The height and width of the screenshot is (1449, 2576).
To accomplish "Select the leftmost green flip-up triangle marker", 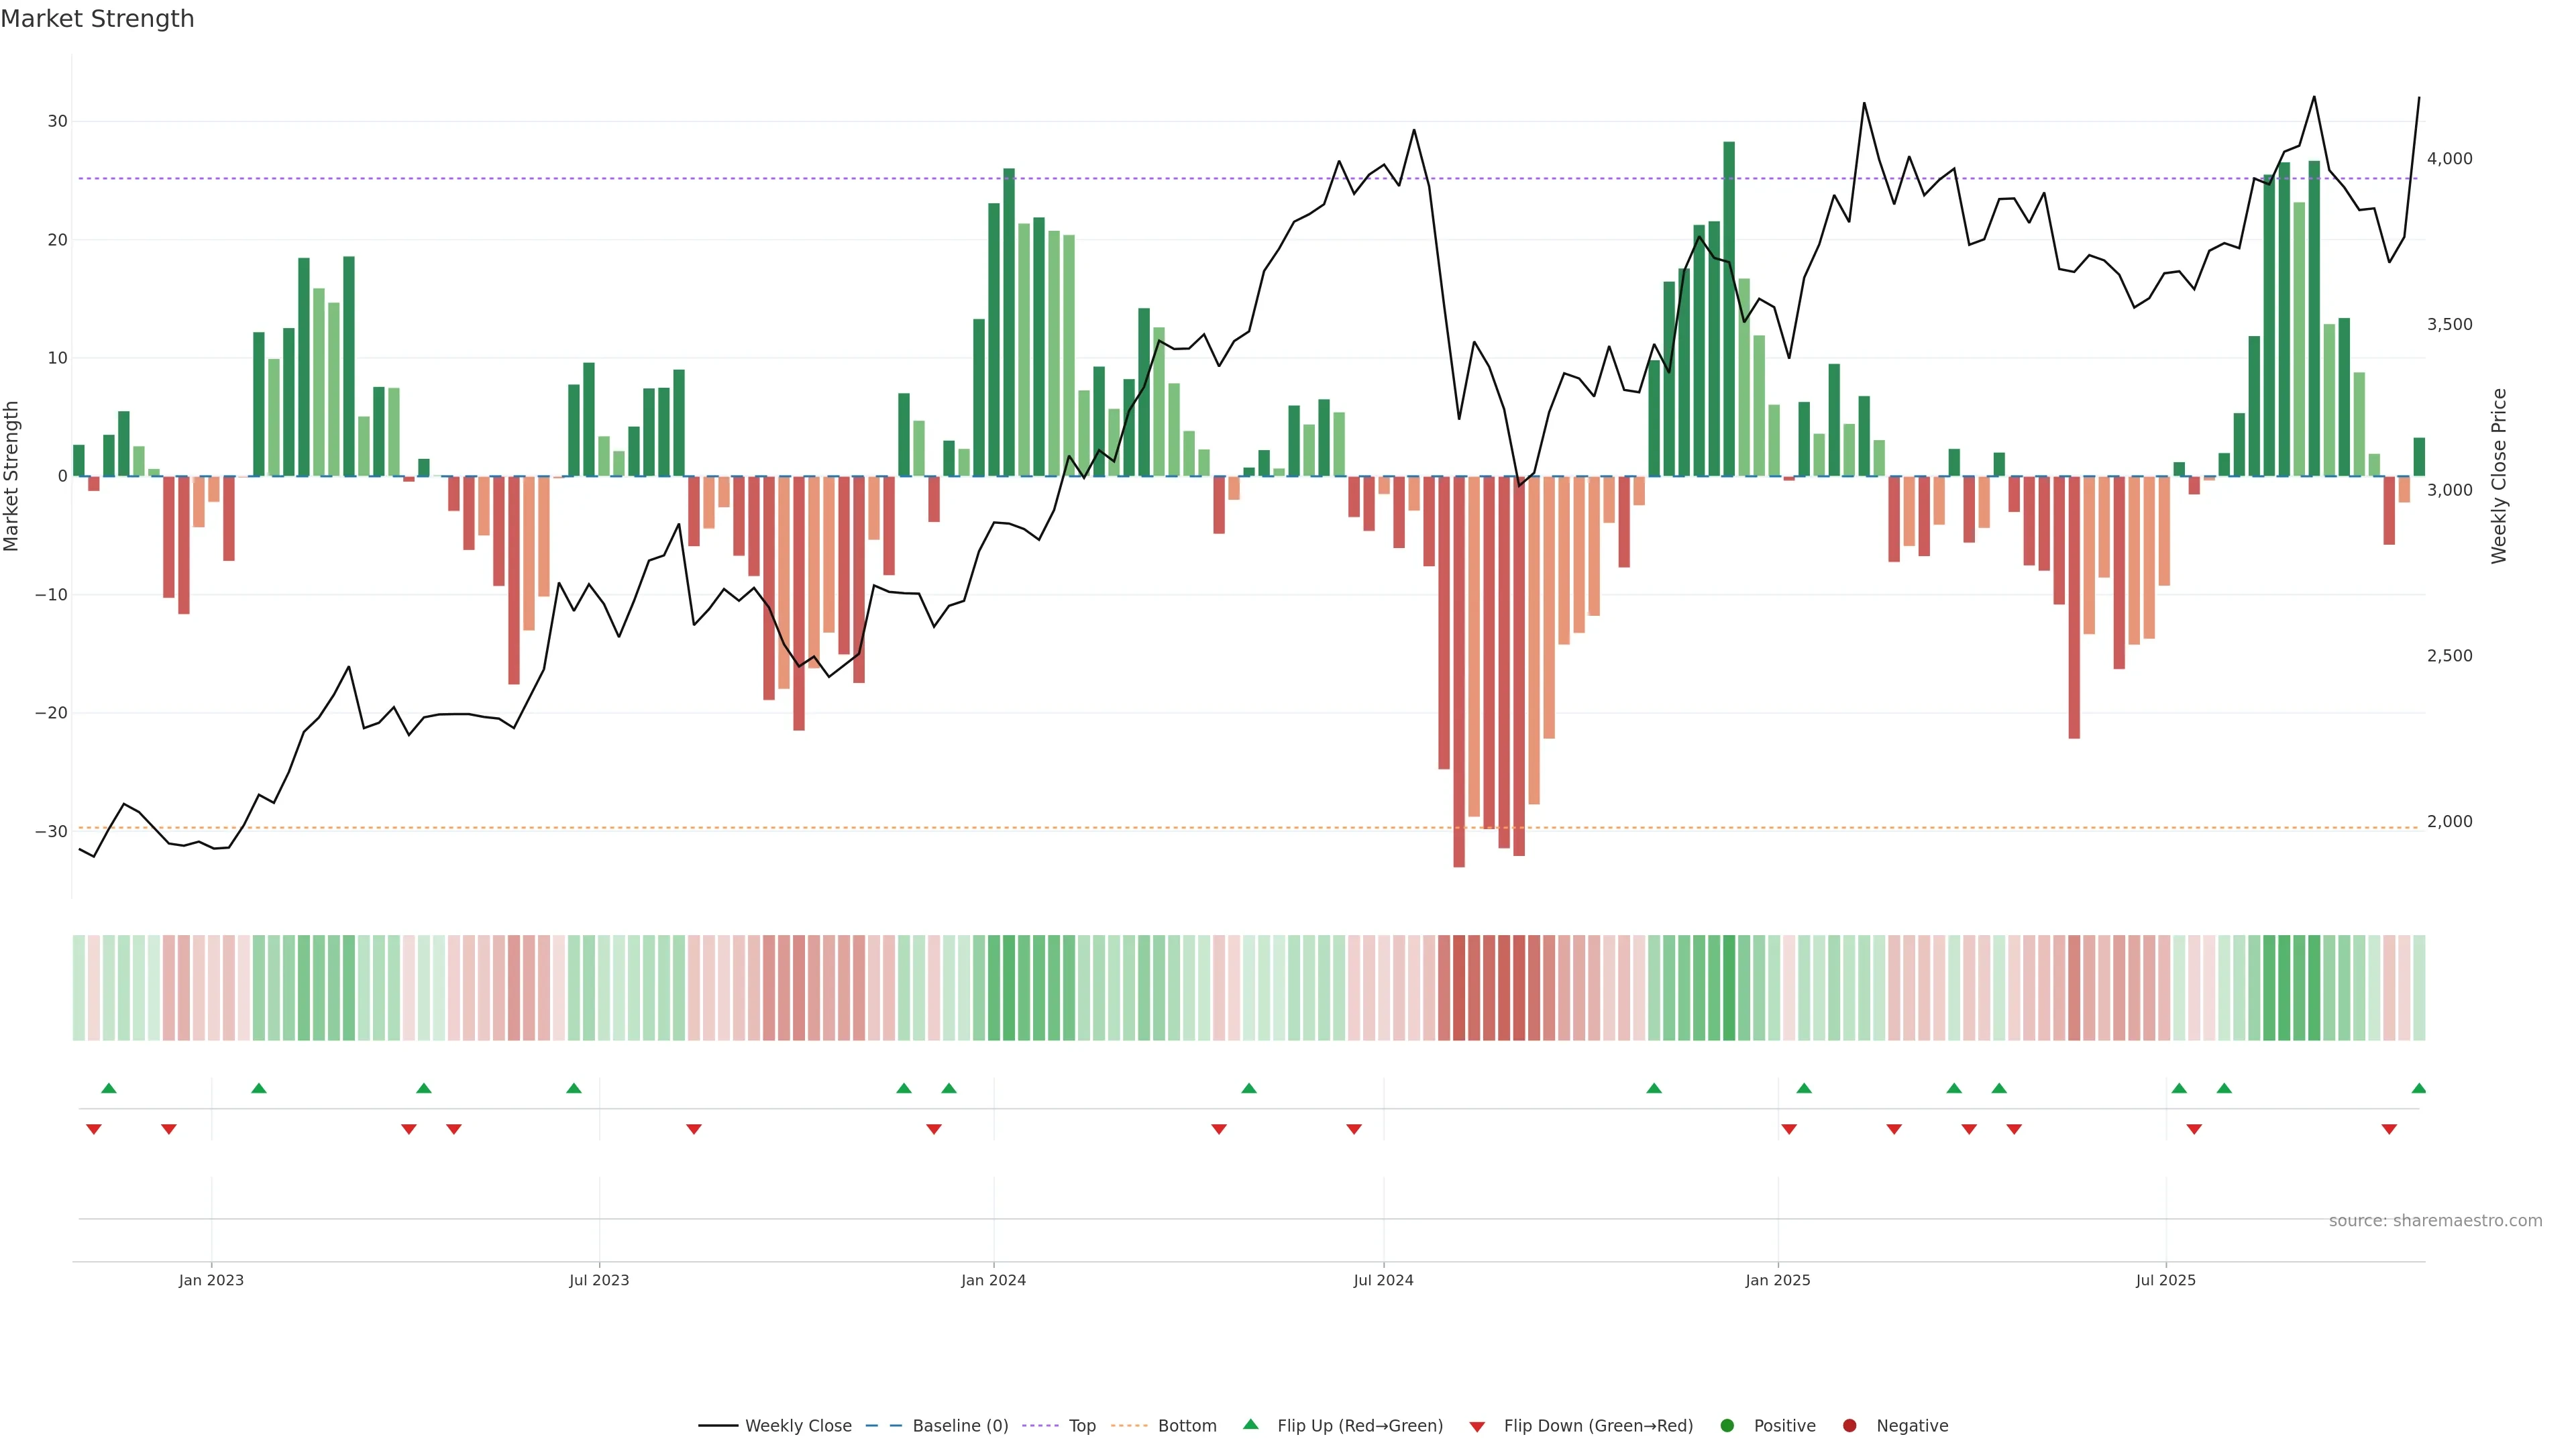I will [109, 1088].
